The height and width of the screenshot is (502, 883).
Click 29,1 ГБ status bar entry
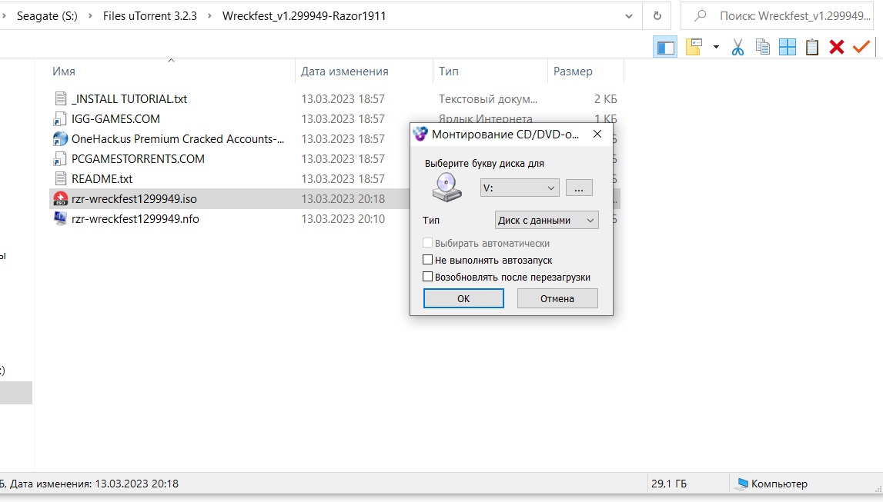point(669,484)
